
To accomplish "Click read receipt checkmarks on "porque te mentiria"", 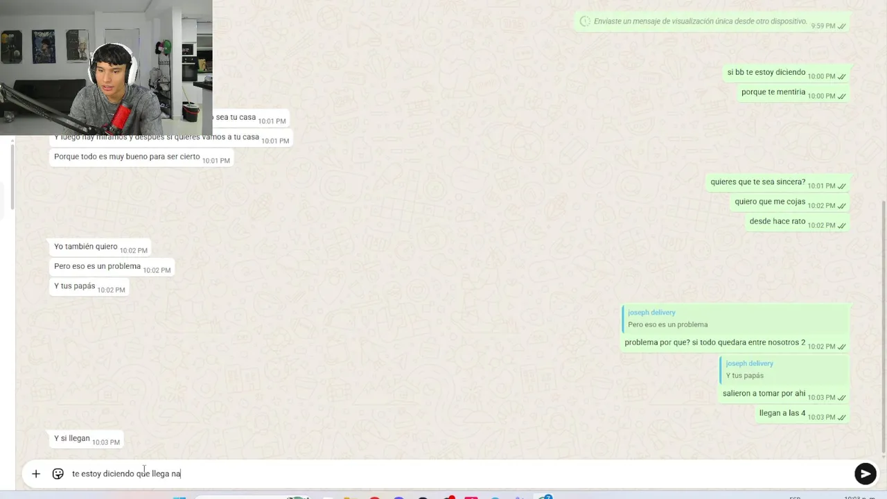I will (841, 96).
